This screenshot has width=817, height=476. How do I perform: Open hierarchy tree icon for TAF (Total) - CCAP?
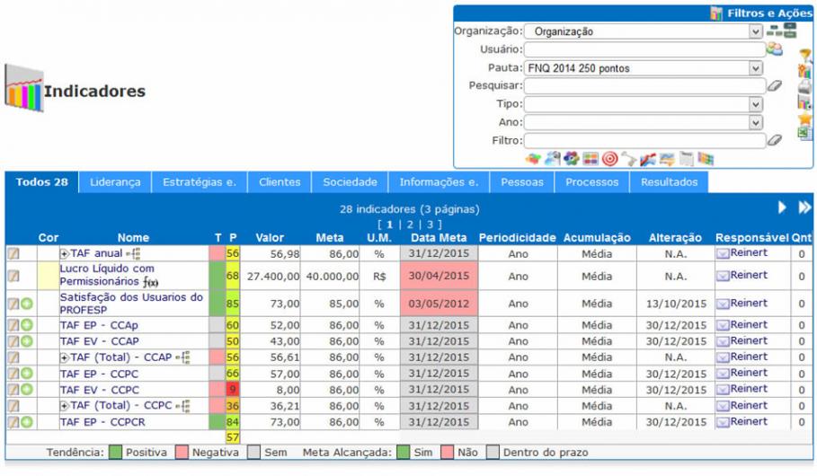click(182, 357)
